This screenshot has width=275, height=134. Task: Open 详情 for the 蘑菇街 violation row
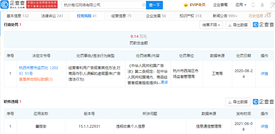(264, 126)
